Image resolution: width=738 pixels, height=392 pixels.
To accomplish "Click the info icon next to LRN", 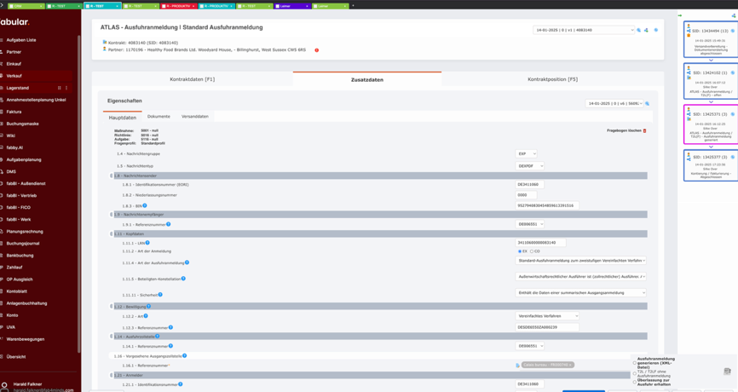I will (147, 243).
